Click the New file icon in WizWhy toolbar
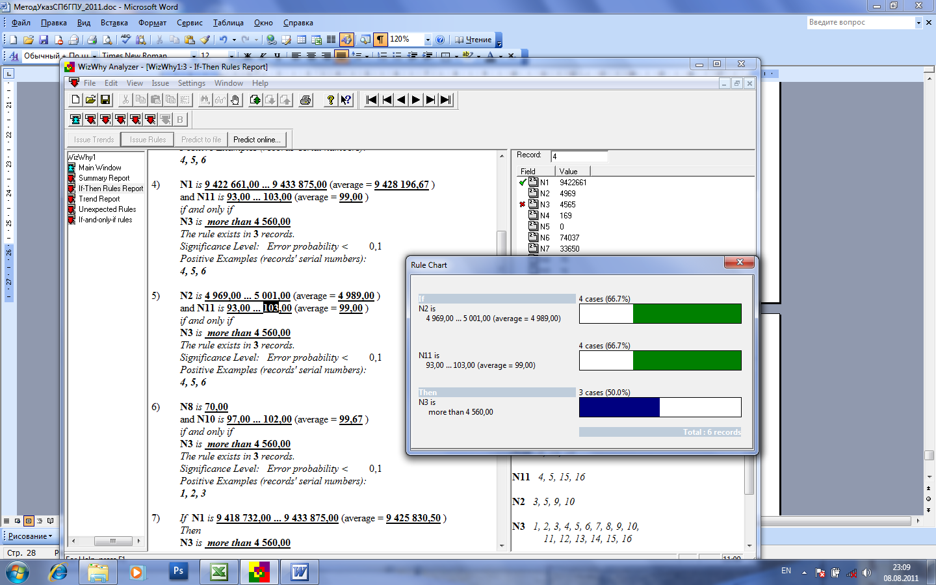The width and height of the screenshot is (936, 585). (x=75, y=99)
